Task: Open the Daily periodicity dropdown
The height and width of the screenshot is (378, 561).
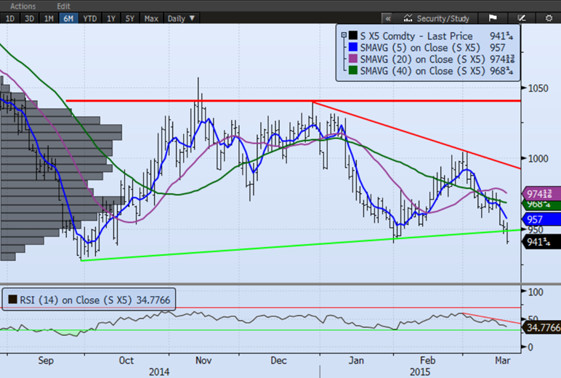Action: pos(181,18)
